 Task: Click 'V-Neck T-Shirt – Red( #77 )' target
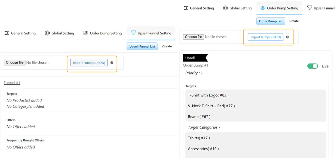pos(211,106)
